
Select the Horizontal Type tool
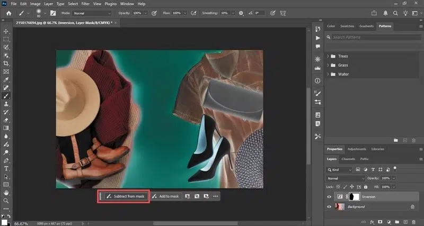[6, 168]
